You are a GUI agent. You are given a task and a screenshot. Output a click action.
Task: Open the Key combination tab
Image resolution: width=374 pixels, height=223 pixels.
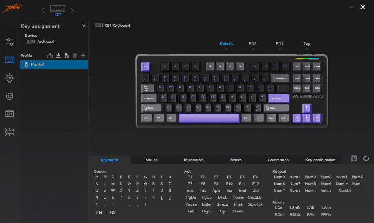320,160
